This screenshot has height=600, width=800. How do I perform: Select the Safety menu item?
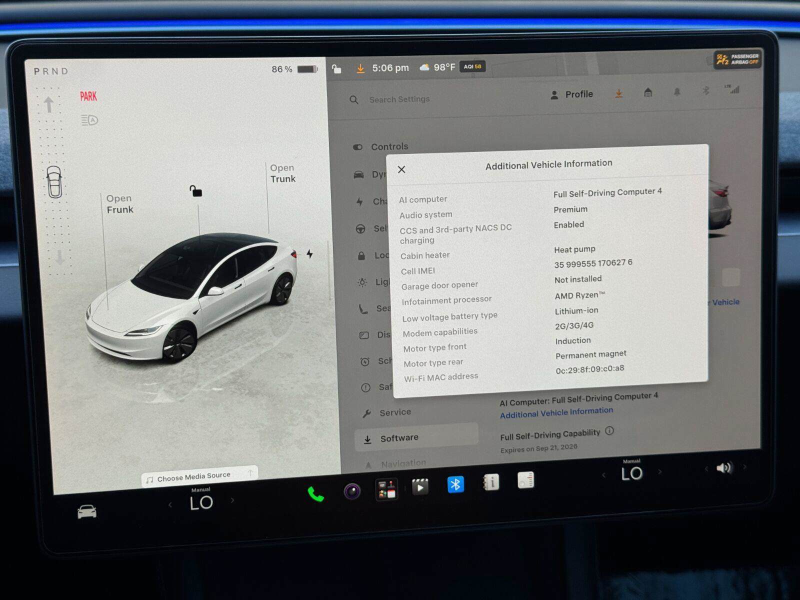point(376,387)
